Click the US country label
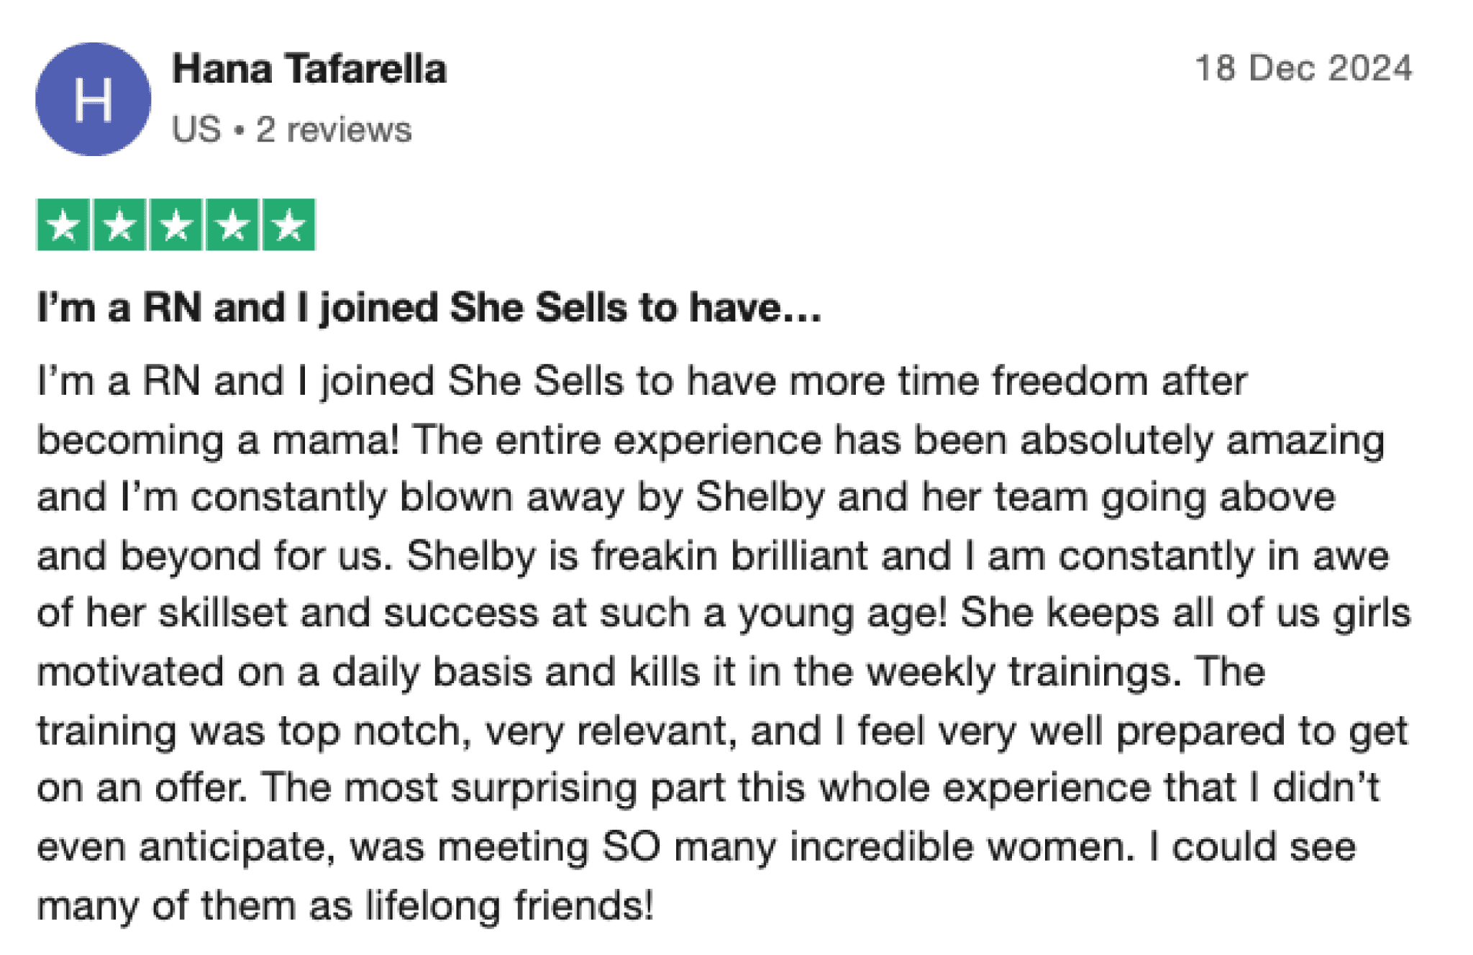 196,130
